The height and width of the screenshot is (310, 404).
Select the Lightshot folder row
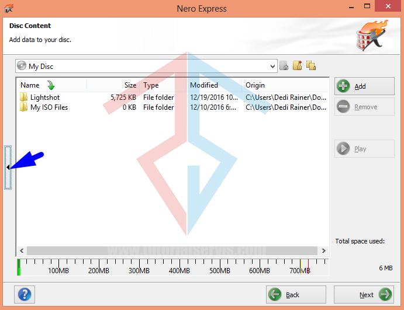click(x=172, y=97)
